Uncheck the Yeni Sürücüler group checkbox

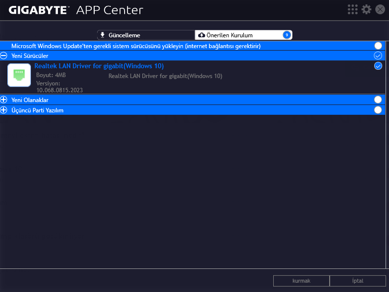point(378,56)
